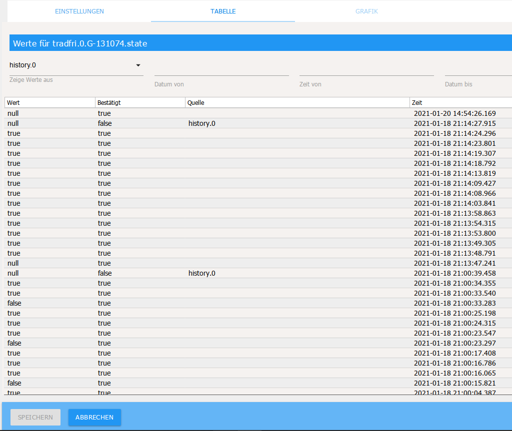Click the 'Werte für tradfri.0.G-131074.state' title
Screen dimensions: 512x431
[80, 43]
